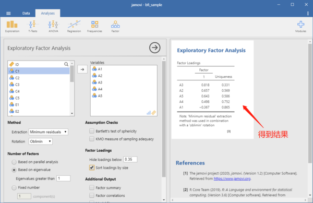The height and width of the screenshot is (203, 313).
Task: Move selected variable with arrow button
Action: (x=82, y=69)
